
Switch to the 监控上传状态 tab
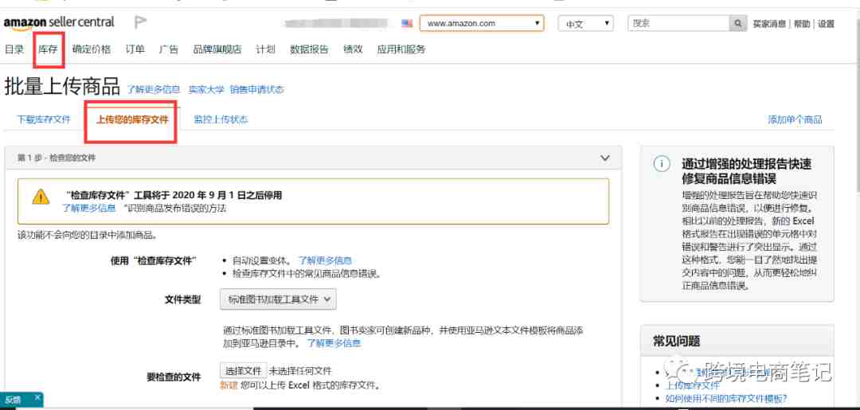pyautogui.click(x=221, y=119)
